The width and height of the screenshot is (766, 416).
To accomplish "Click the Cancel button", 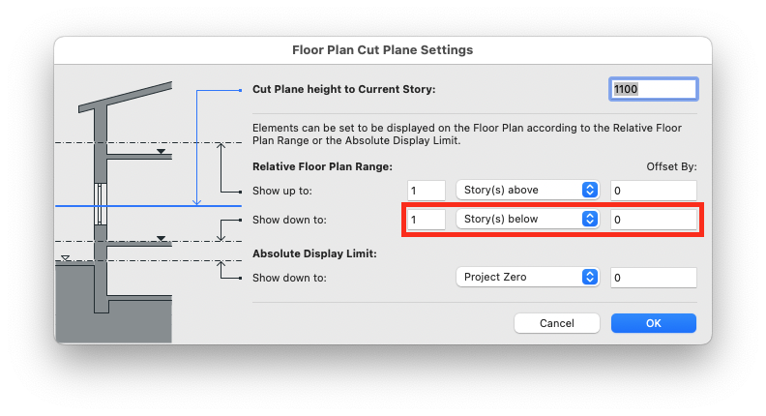I will (556, 323).
